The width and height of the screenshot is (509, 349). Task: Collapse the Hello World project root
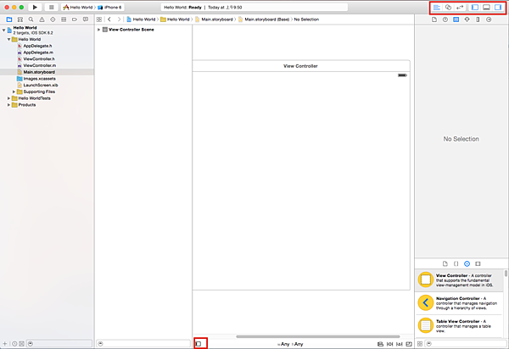[4, 30]
